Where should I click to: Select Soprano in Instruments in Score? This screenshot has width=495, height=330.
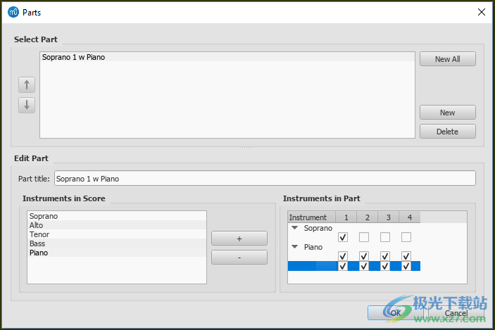(x=117, y=216)
